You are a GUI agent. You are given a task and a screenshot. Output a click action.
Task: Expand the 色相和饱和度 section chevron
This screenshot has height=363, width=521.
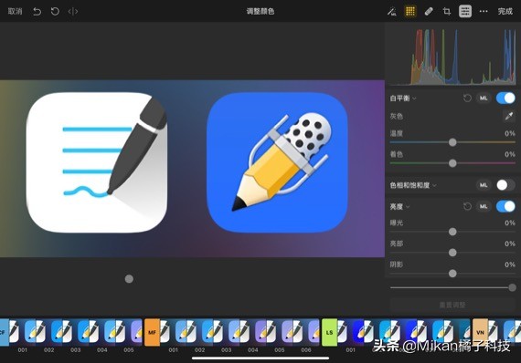(434, 186)
